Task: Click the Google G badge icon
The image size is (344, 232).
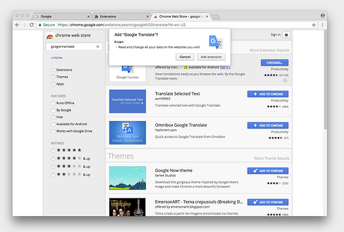Action: [x=285, y=80]
